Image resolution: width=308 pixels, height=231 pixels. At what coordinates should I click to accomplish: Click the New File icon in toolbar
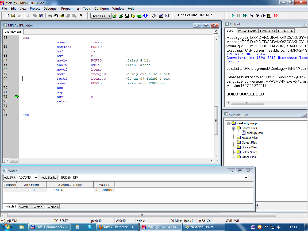(x=7, y=16)
